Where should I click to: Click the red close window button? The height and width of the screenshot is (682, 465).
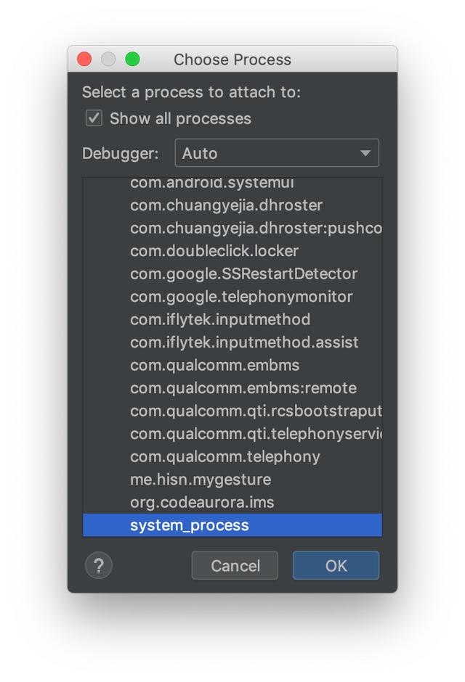(84, 59)
